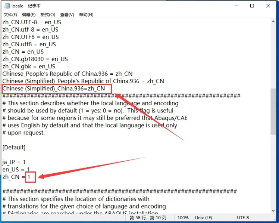Click the comment 'This section specifies the location'
This screenshot has width=279, height=223.
[x=76, y=199]
